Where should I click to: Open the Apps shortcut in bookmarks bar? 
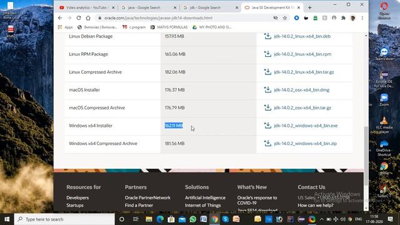click(x=65, y=27)
